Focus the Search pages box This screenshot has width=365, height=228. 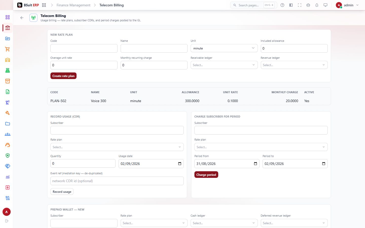pos(253,5)
